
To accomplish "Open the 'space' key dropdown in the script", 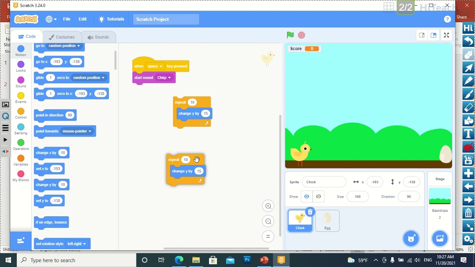I will (155, 66).
